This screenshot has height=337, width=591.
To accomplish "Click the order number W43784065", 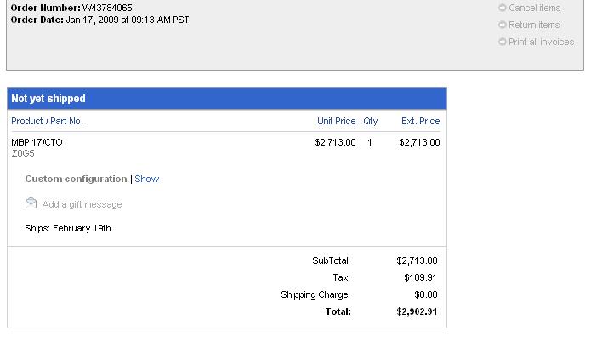I will pos(107,8).
